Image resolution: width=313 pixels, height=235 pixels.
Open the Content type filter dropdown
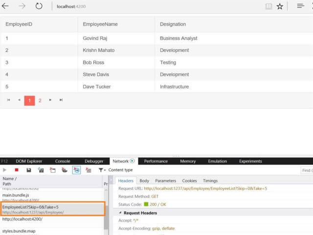(115, 170)
